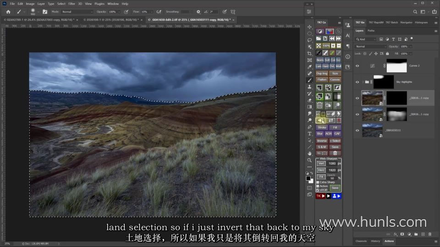
Task: Click the TK7 Inverse button
Action: 322,141
